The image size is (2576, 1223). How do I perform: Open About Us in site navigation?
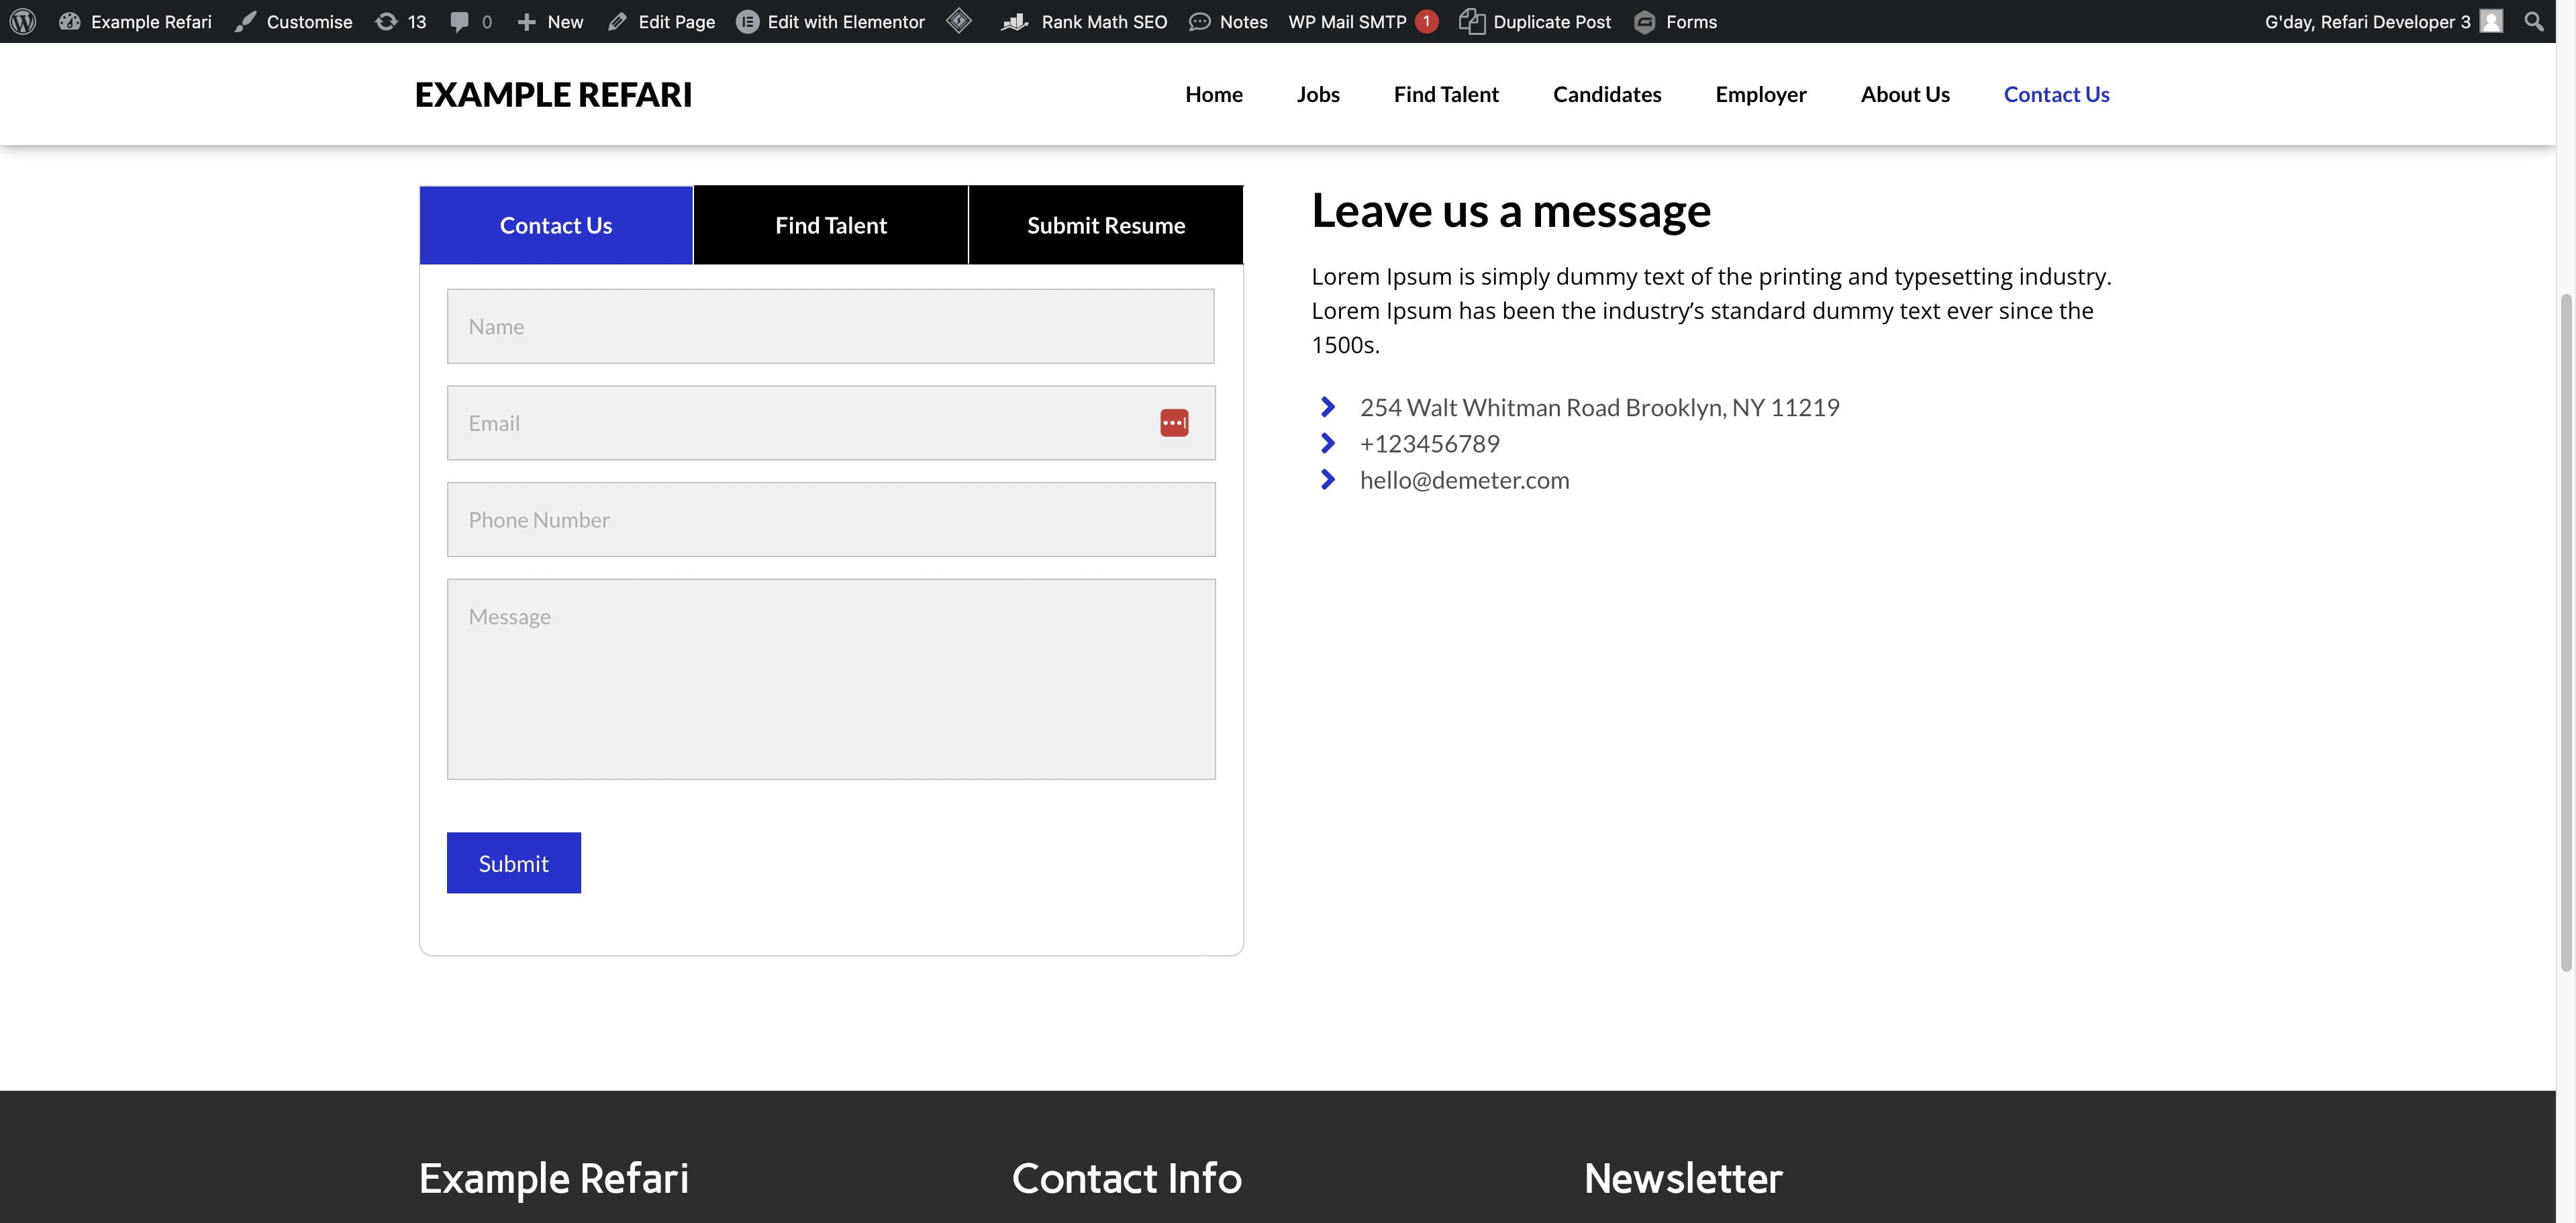tap(1905, 94)
